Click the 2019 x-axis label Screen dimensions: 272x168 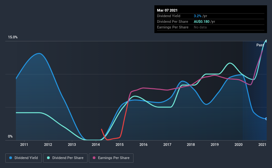[x=215, y=145]
